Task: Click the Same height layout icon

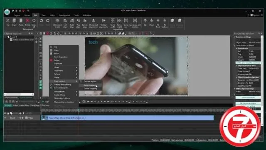Action: [x=119, y=21]
